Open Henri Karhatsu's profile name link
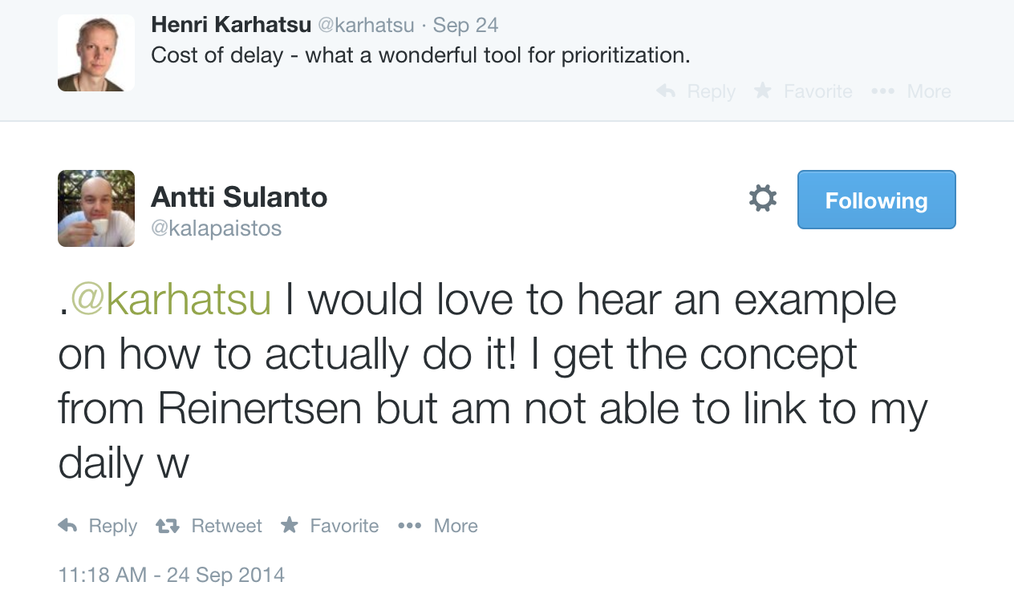Screen dimensions: 1014x598 coord(231,25)
